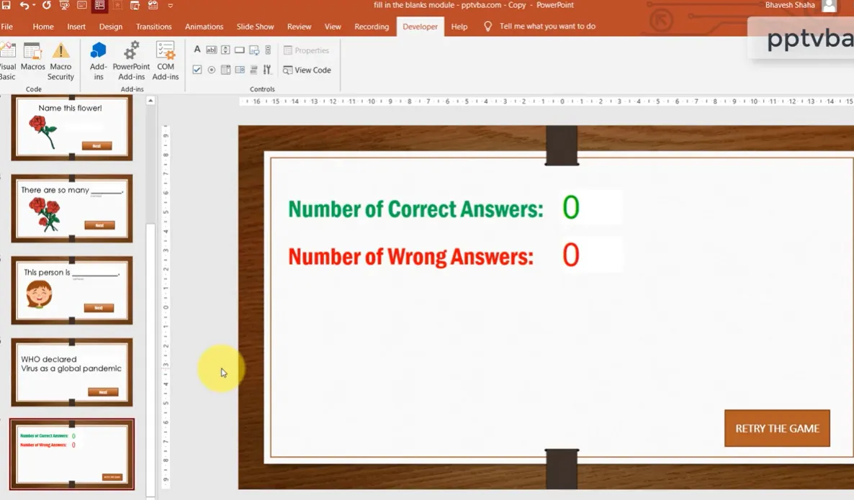
Task: Open the Macros dialog
Action: (x=32, y=60)
